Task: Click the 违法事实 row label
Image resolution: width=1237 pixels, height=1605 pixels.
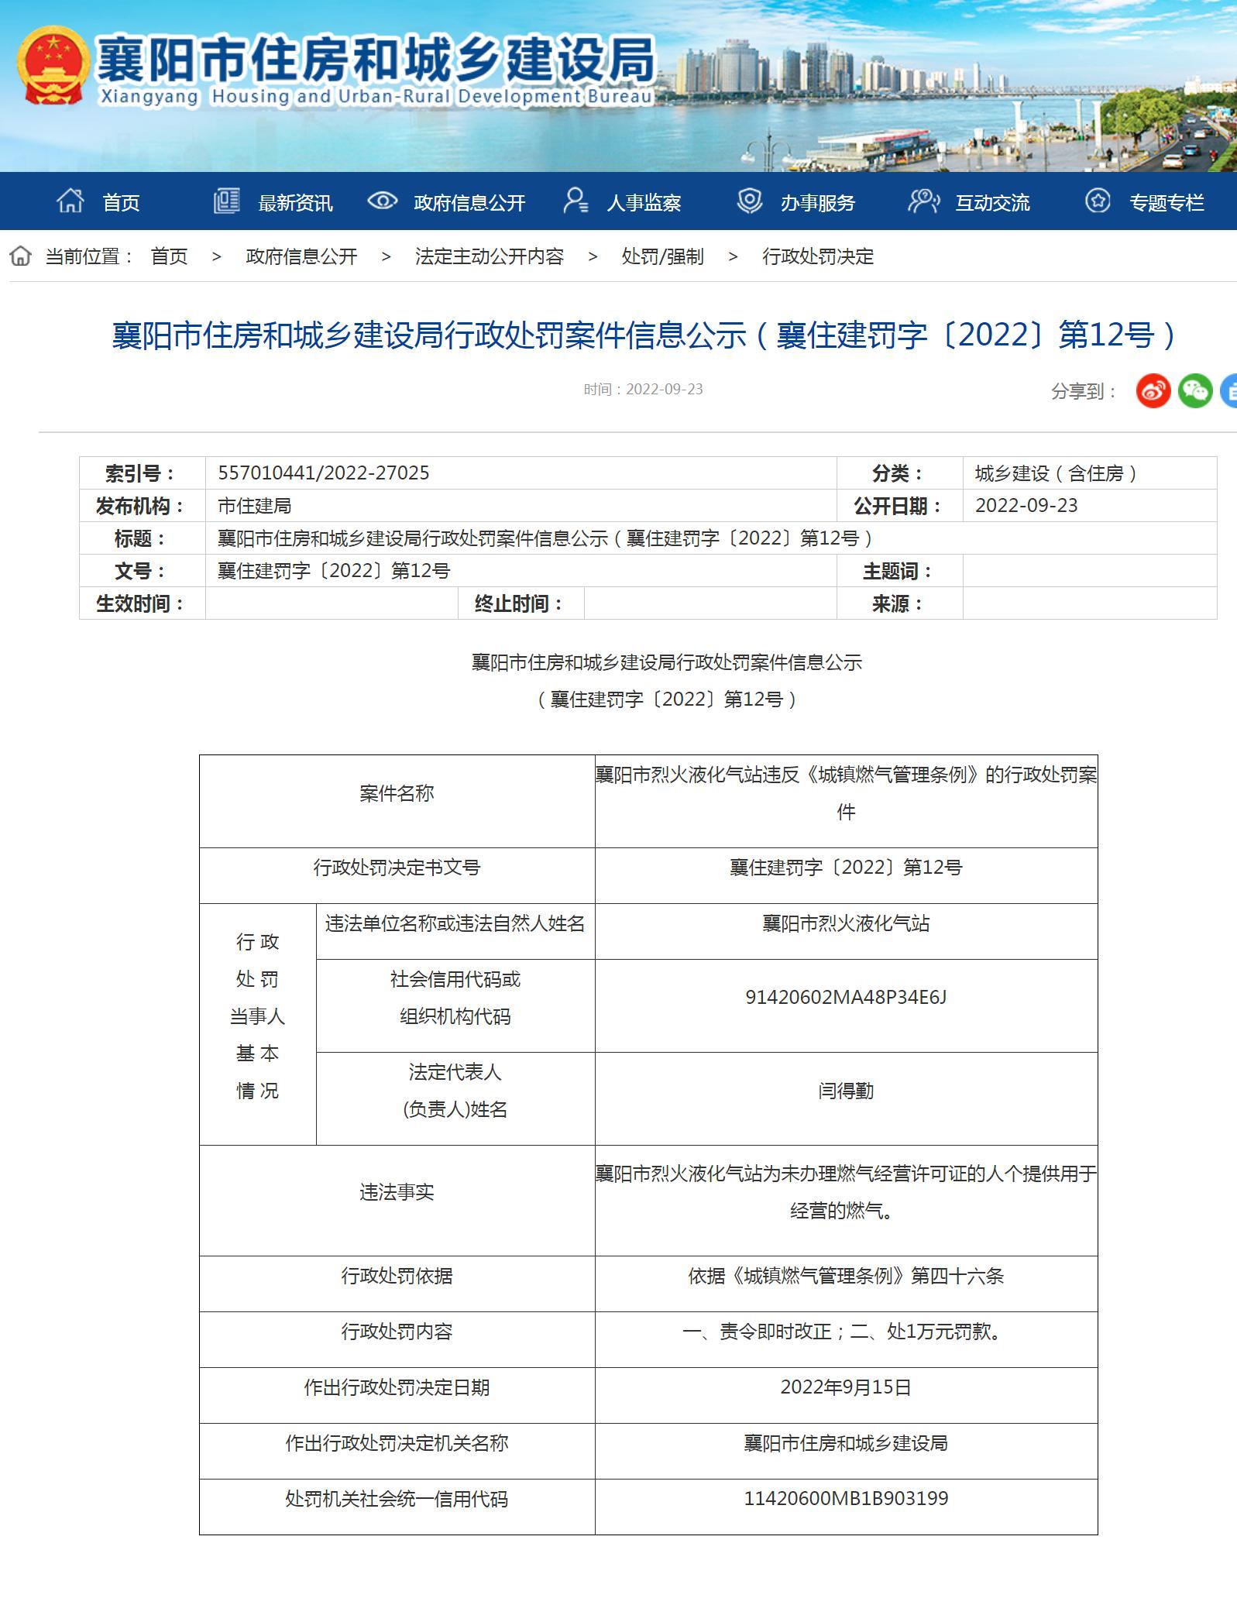Action: click(x=397, y=1193)
